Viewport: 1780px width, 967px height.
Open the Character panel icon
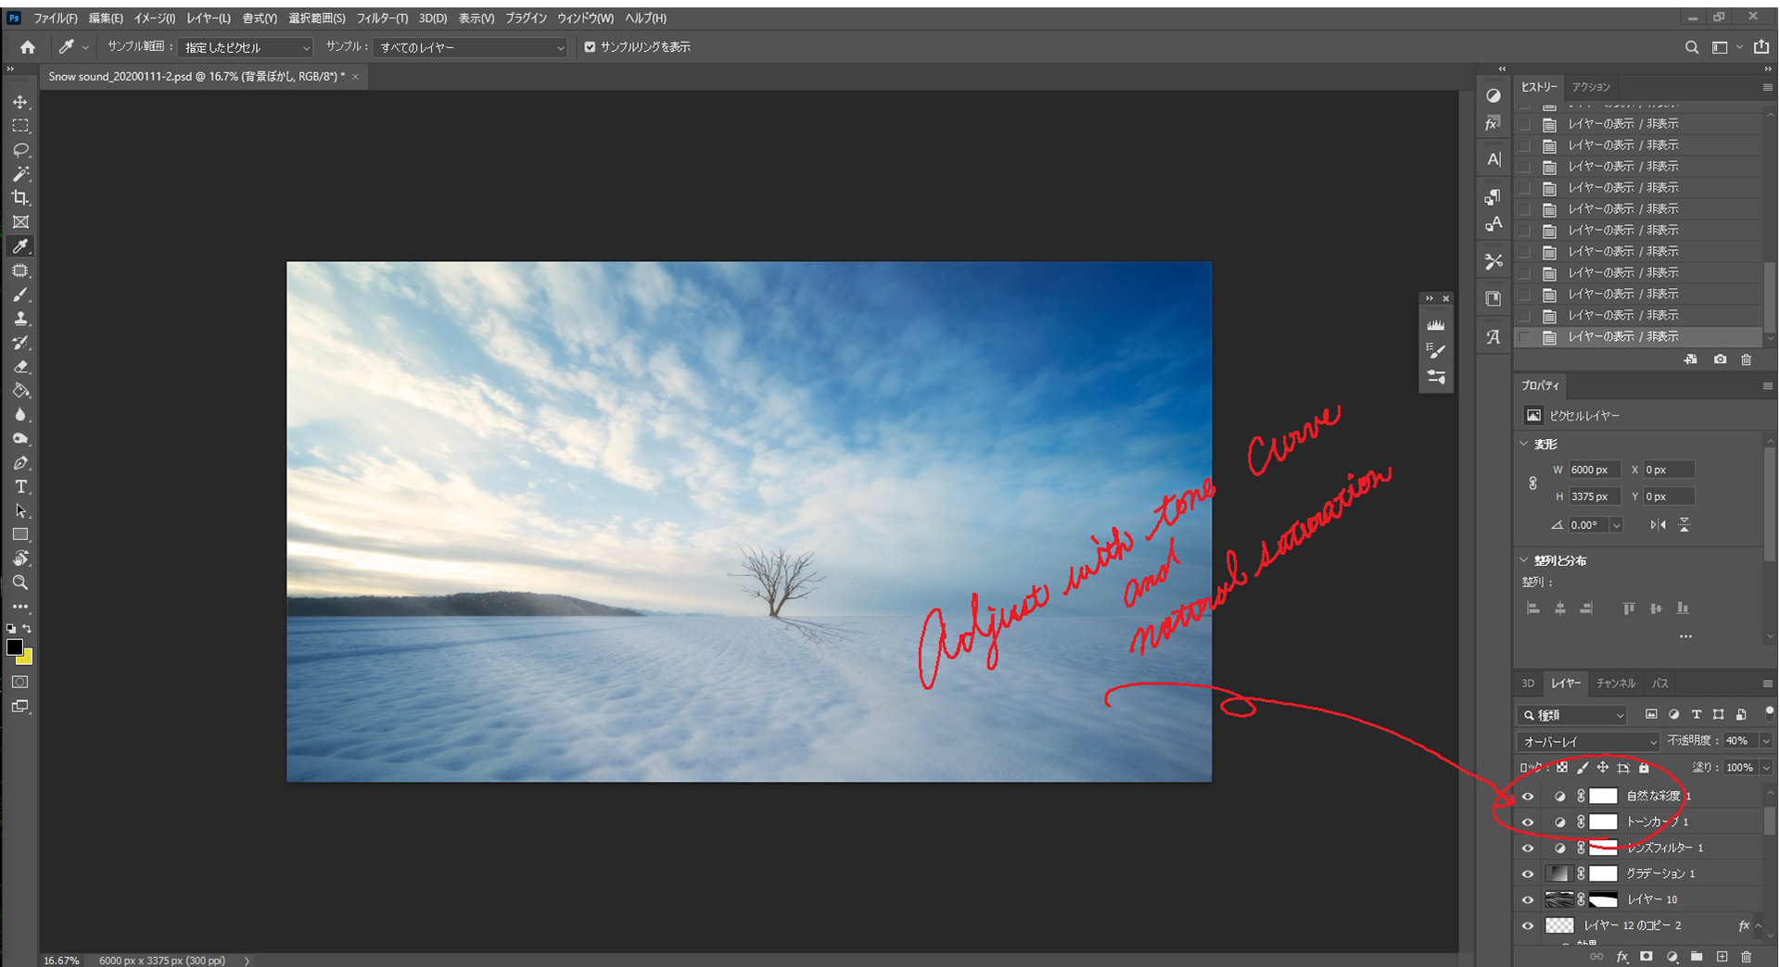point(1493,159)
